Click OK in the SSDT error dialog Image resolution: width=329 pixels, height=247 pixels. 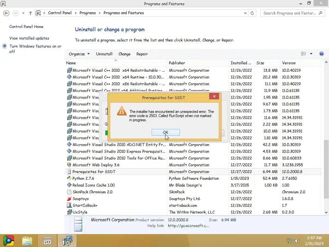click(x=165, y=132)
